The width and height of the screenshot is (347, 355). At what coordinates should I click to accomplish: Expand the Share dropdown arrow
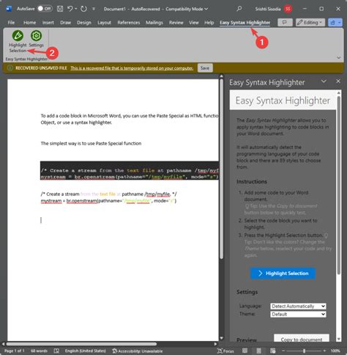click(x=340, y=23)
